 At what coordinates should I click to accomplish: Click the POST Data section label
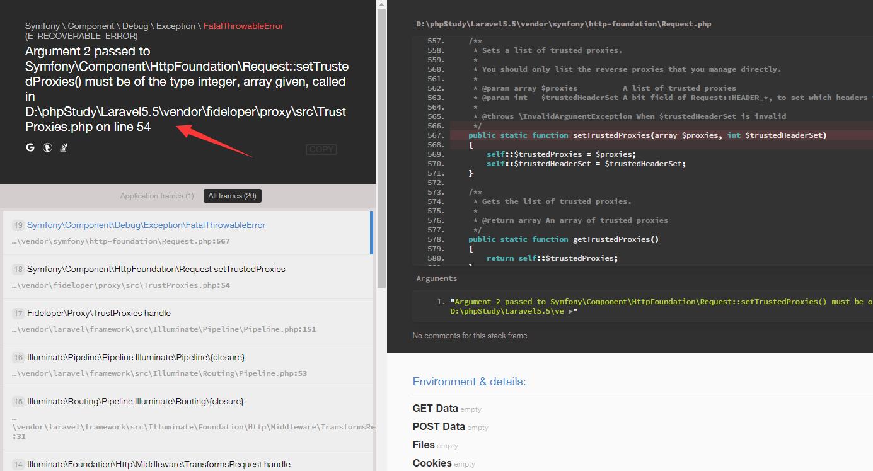437,426
